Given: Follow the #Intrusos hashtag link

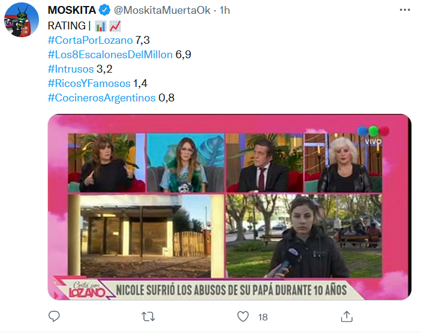Looking at the screenshot, I should [x=71, y=69].
